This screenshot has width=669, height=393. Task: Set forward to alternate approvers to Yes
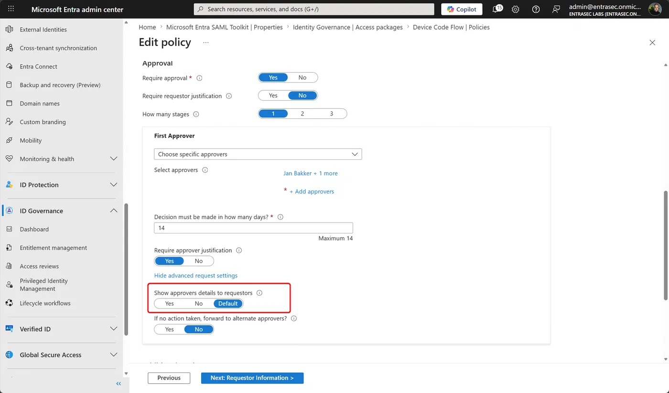170,329
